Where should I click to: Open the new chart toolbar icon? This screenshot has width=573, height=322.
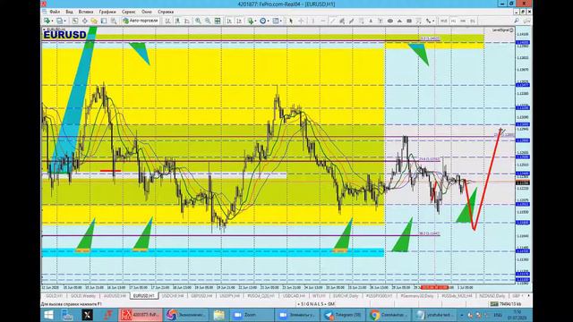47,21
